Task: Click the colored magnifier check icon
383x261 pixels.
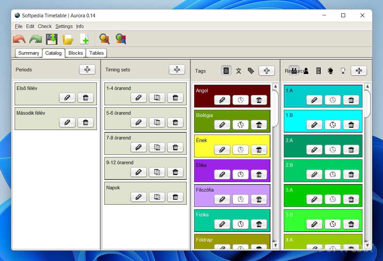Action: coord(121,39)
